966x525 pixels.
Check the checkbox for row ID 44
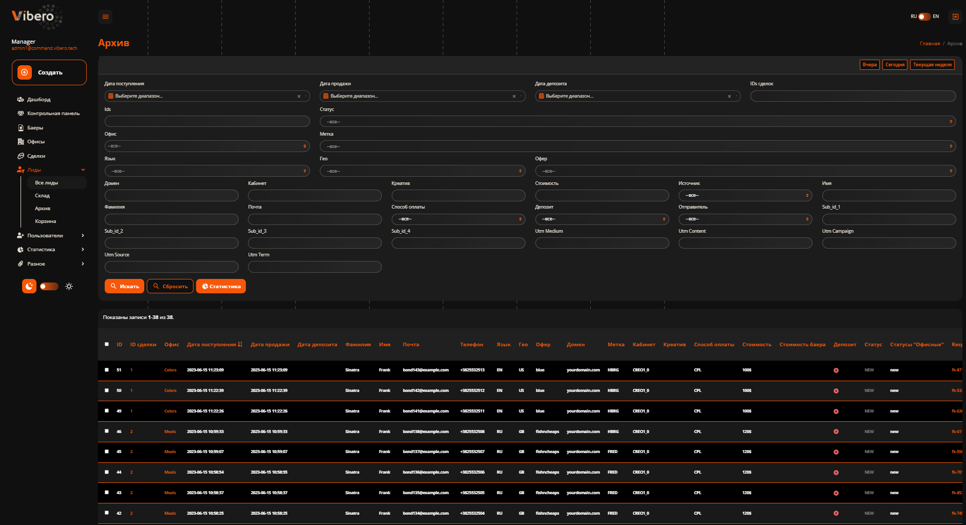click(x=107, y=472)
